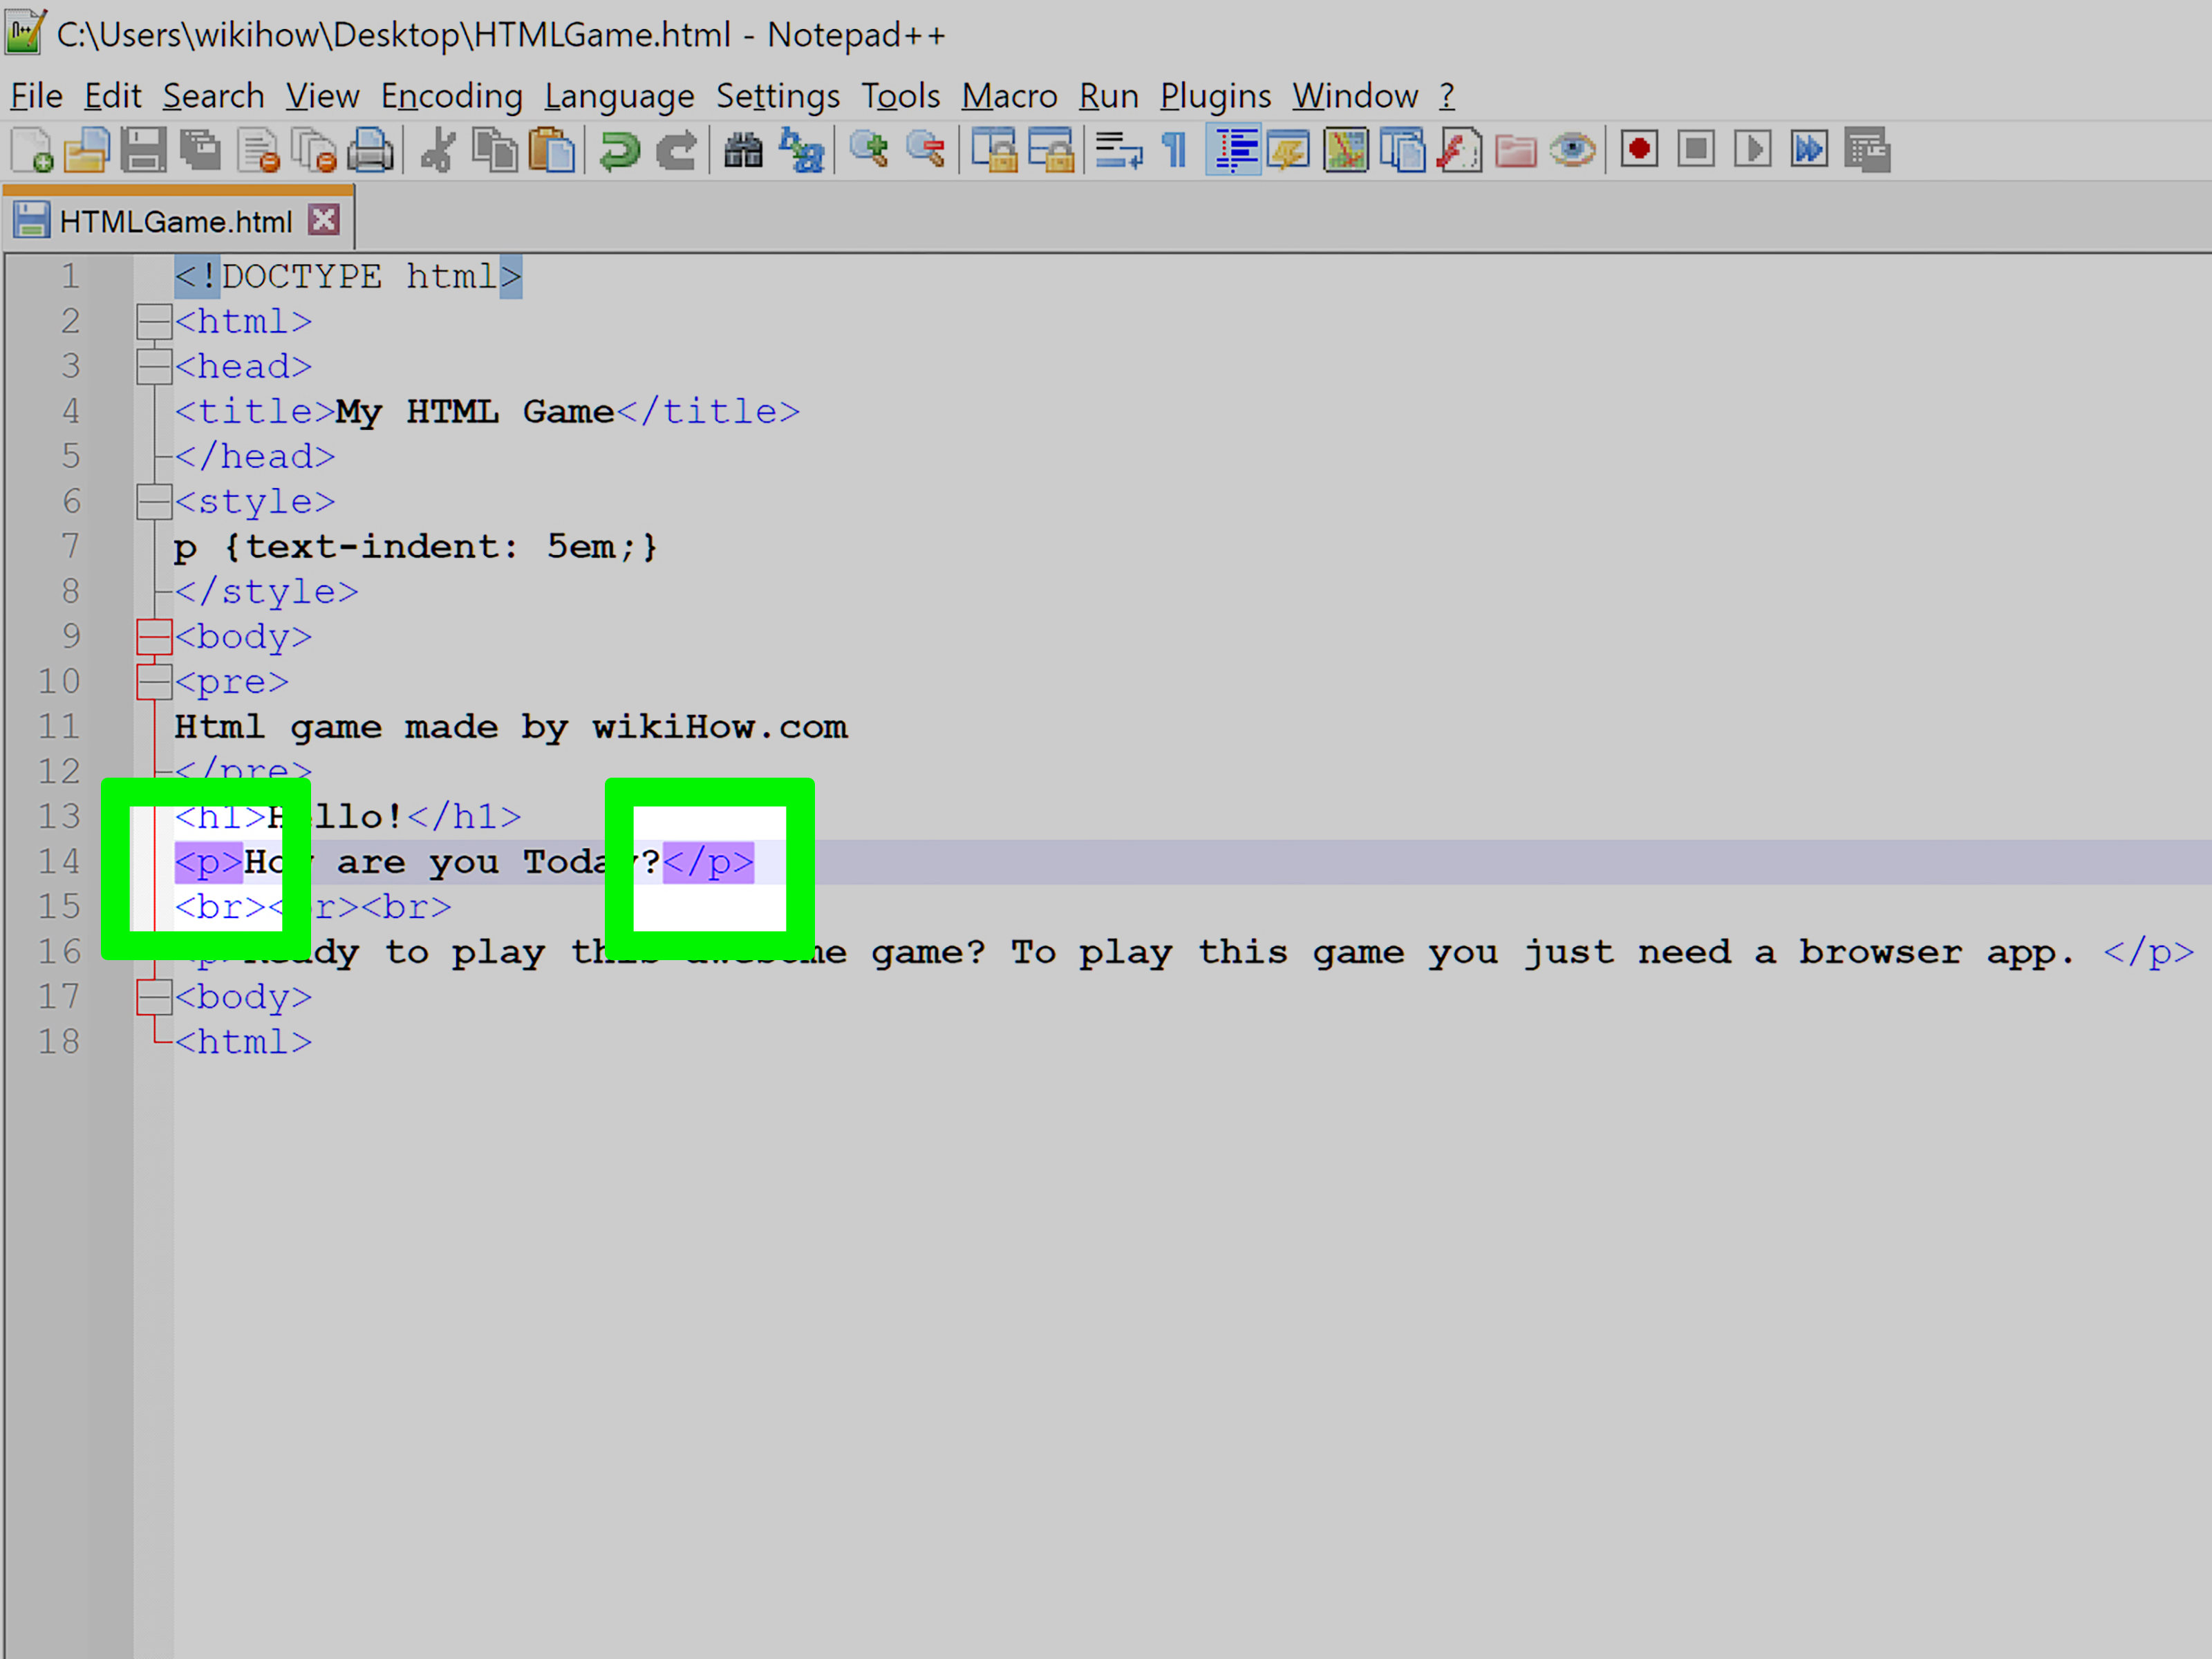Viewport: 2212px width, 1659px height.
Task: Click the 'p {text-indent: 5em;}' line
Action: click(x=416, y=547)
